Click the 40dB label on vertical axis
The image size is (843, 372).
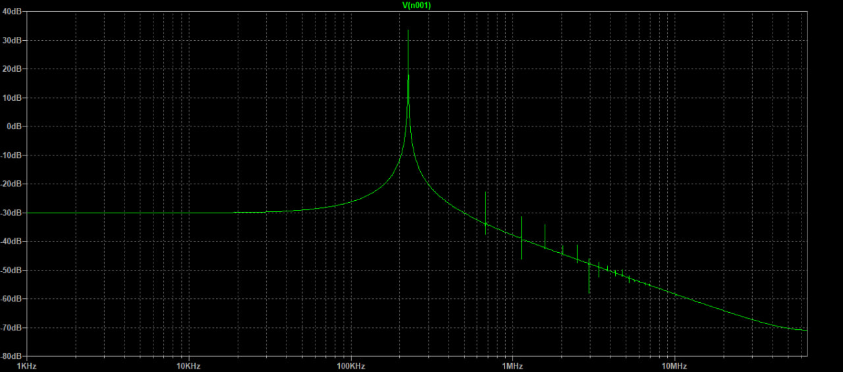coord(12,11)
